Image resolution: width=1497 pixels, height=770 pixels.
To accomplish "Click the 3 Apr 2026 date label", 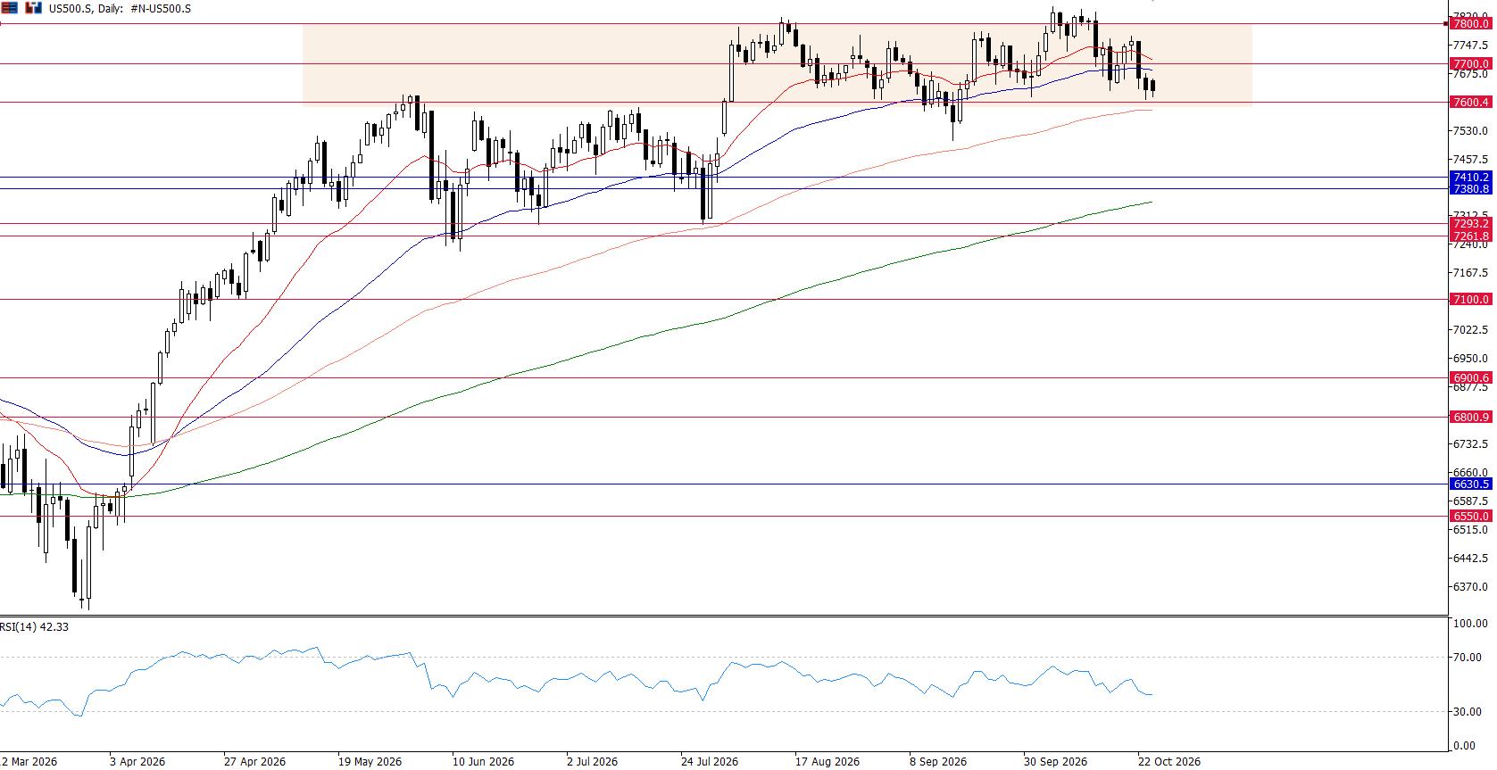I will pyautogui.click(x=137, y=762).
